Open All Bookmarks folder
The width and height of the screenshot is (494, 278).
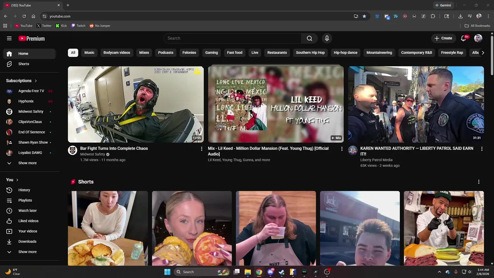(477, 26)
